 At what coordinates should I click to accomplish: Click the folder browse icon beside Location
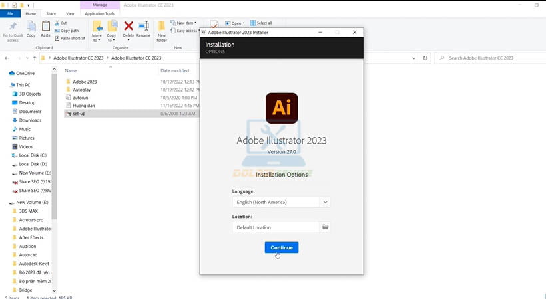[x=326, y=227]
